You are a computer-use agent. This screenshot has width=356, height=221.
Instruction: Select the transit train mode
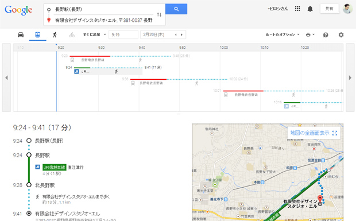[x=38, y=34]
